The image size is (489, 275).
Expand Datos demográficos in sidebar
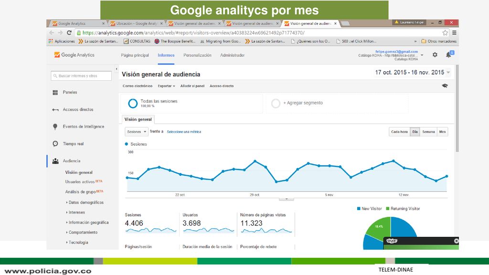(85, 202)
